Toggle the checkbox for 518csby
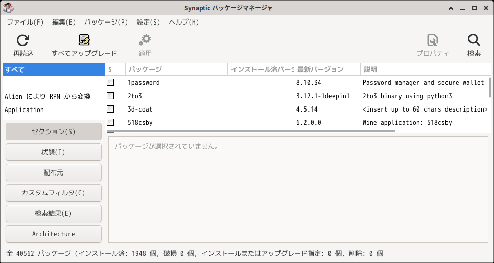 (x=110, y=122)
